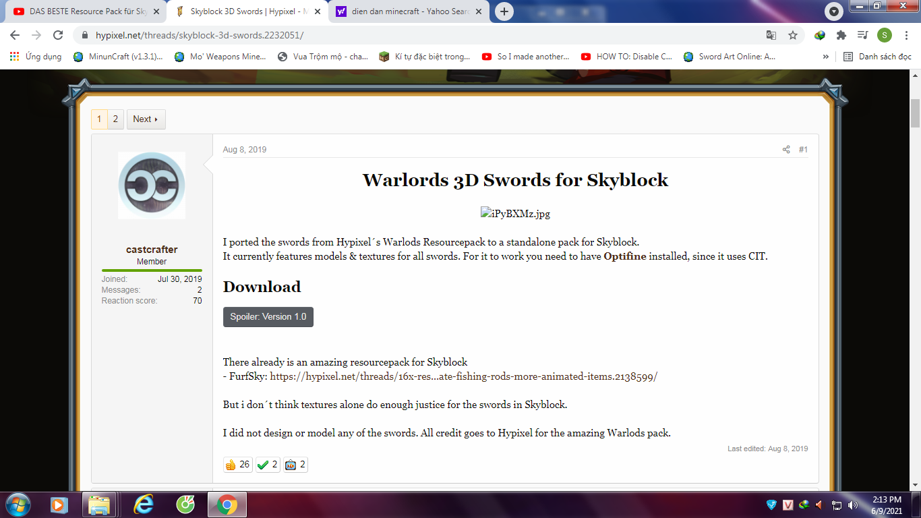Image resolution: width=921 pixels, height=518 pixels.
Task: Click the Messages count value 2
Action: tap(200, 290)
